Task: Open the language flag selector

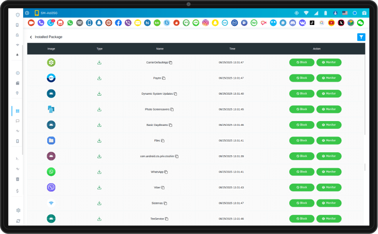Action: click(x=345, y=13)
